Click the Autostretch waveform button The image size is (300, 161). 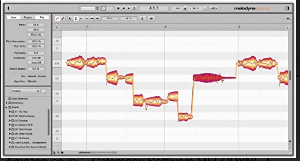[x=213, y=9]
